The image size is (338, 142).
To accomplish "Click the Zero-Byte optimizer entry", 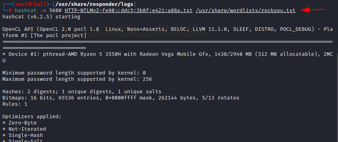I will (19, 123).
